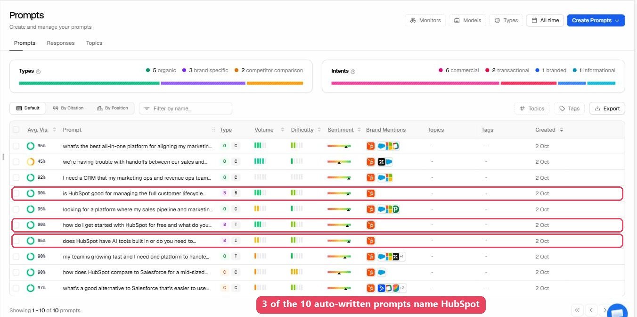637x317 pixels.
Task: Expand the Create Prompts dropdown
Action: pos(596,20)
